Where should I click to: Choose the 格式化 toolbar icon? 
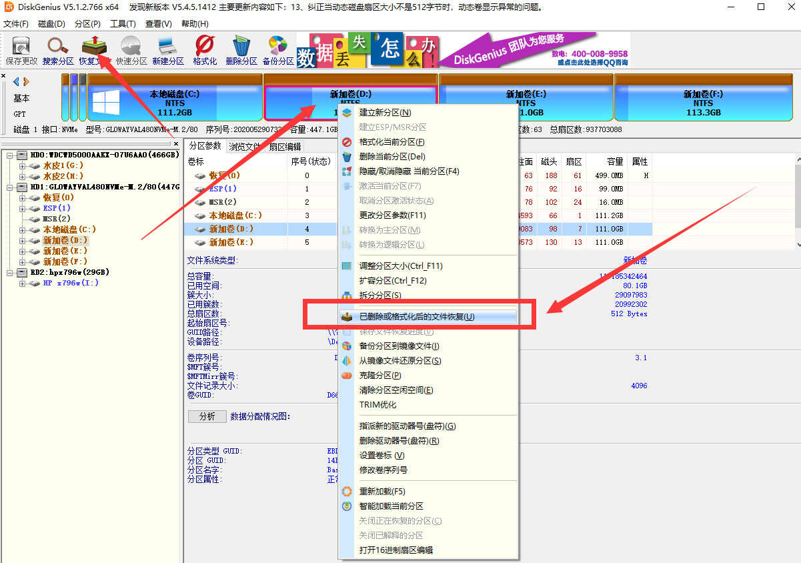click(x=205, y=50)
